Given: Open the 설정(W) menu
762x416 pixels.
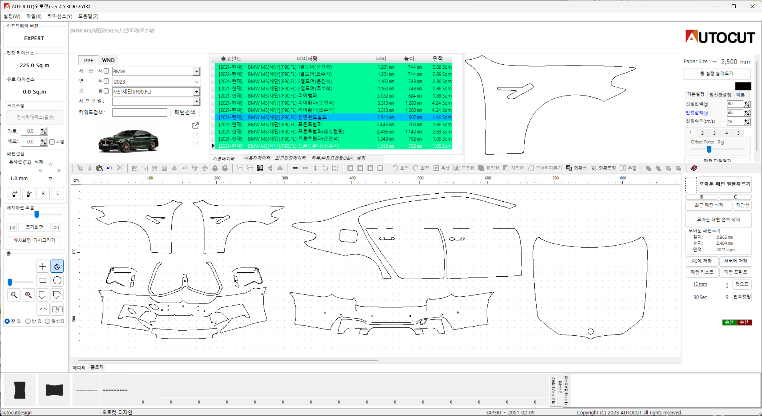Looking at the screenshot, I should click(12, 16).
